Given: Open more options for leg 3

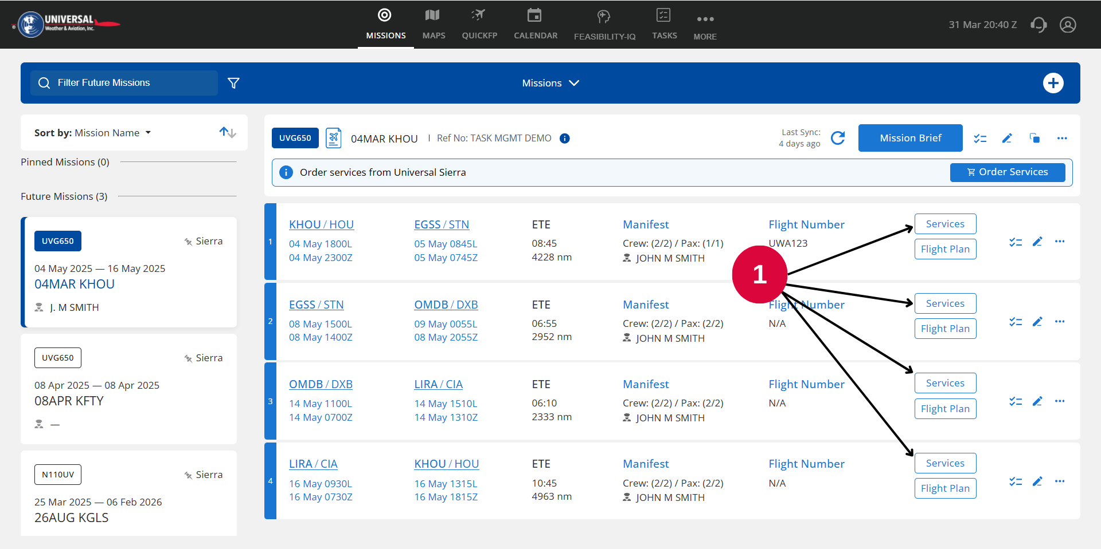Looking at the screenshot, I should coord(1060,401).
